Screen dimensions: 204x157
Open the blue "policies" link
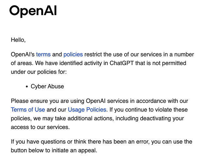73,55
